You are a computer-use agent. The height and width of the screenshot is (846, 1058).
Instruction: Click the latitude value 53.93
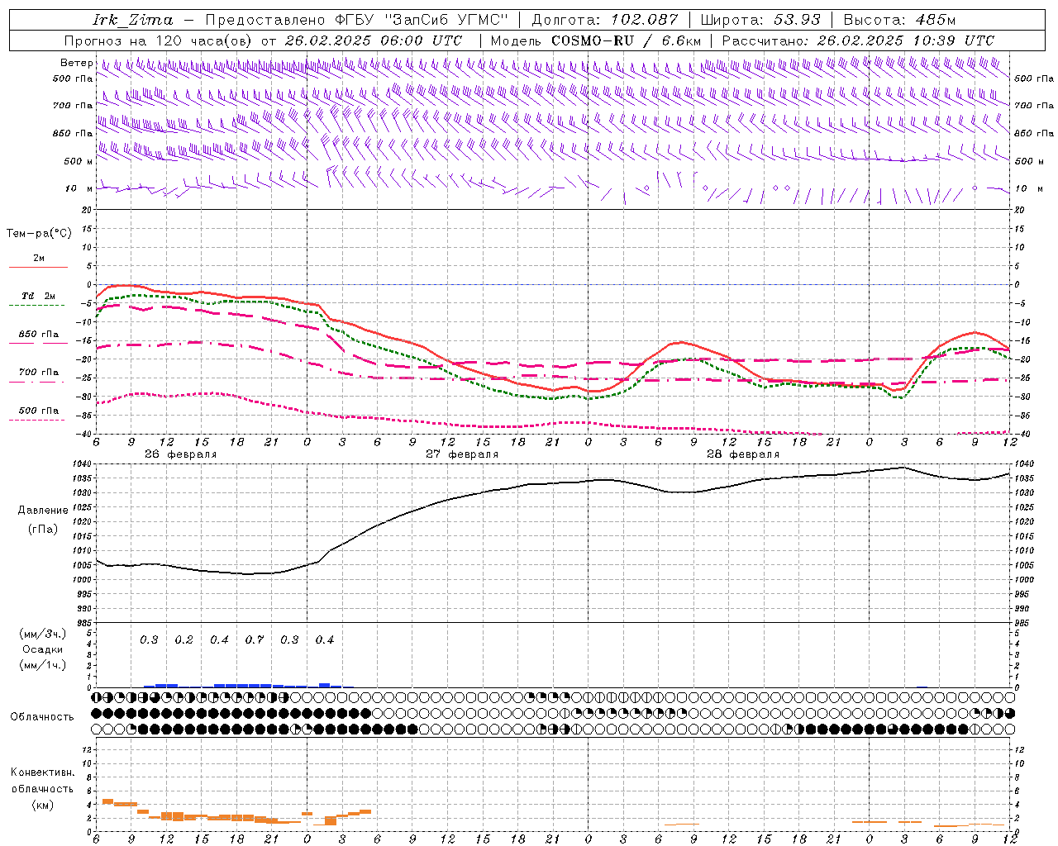797,20
